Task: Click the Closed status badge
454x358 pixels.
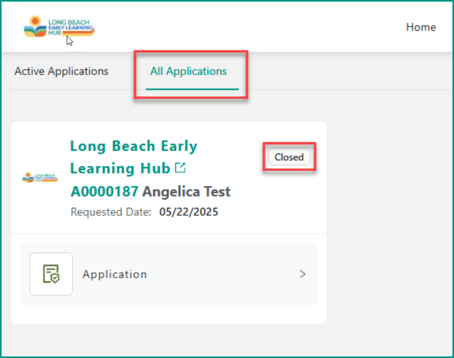Action: pos(289,157)
